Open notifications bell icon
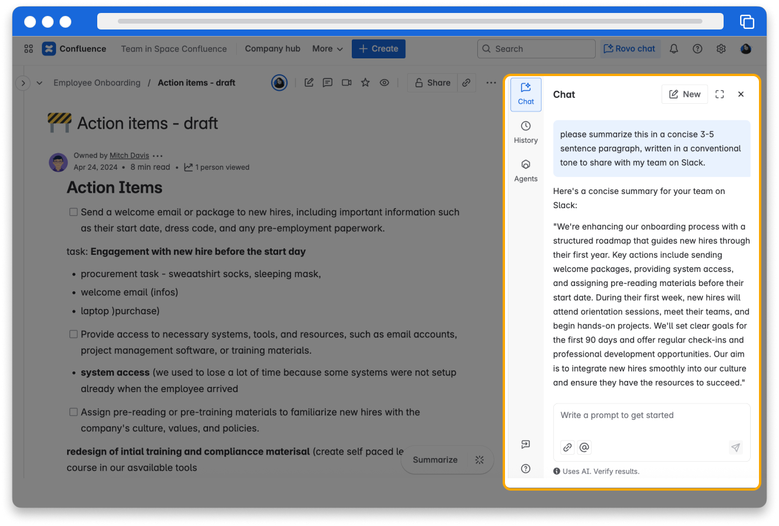The height and width of the screenshot is (526, 779). point(674,49)
